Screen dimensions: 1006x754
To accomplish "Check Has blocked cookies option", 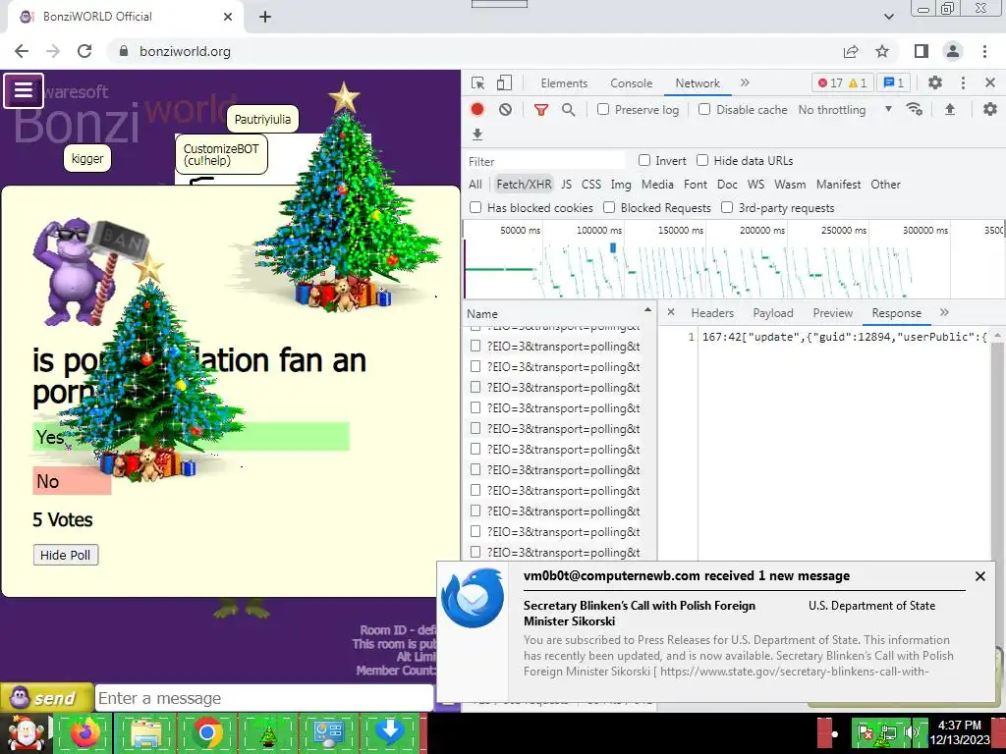I will point(475,207).
